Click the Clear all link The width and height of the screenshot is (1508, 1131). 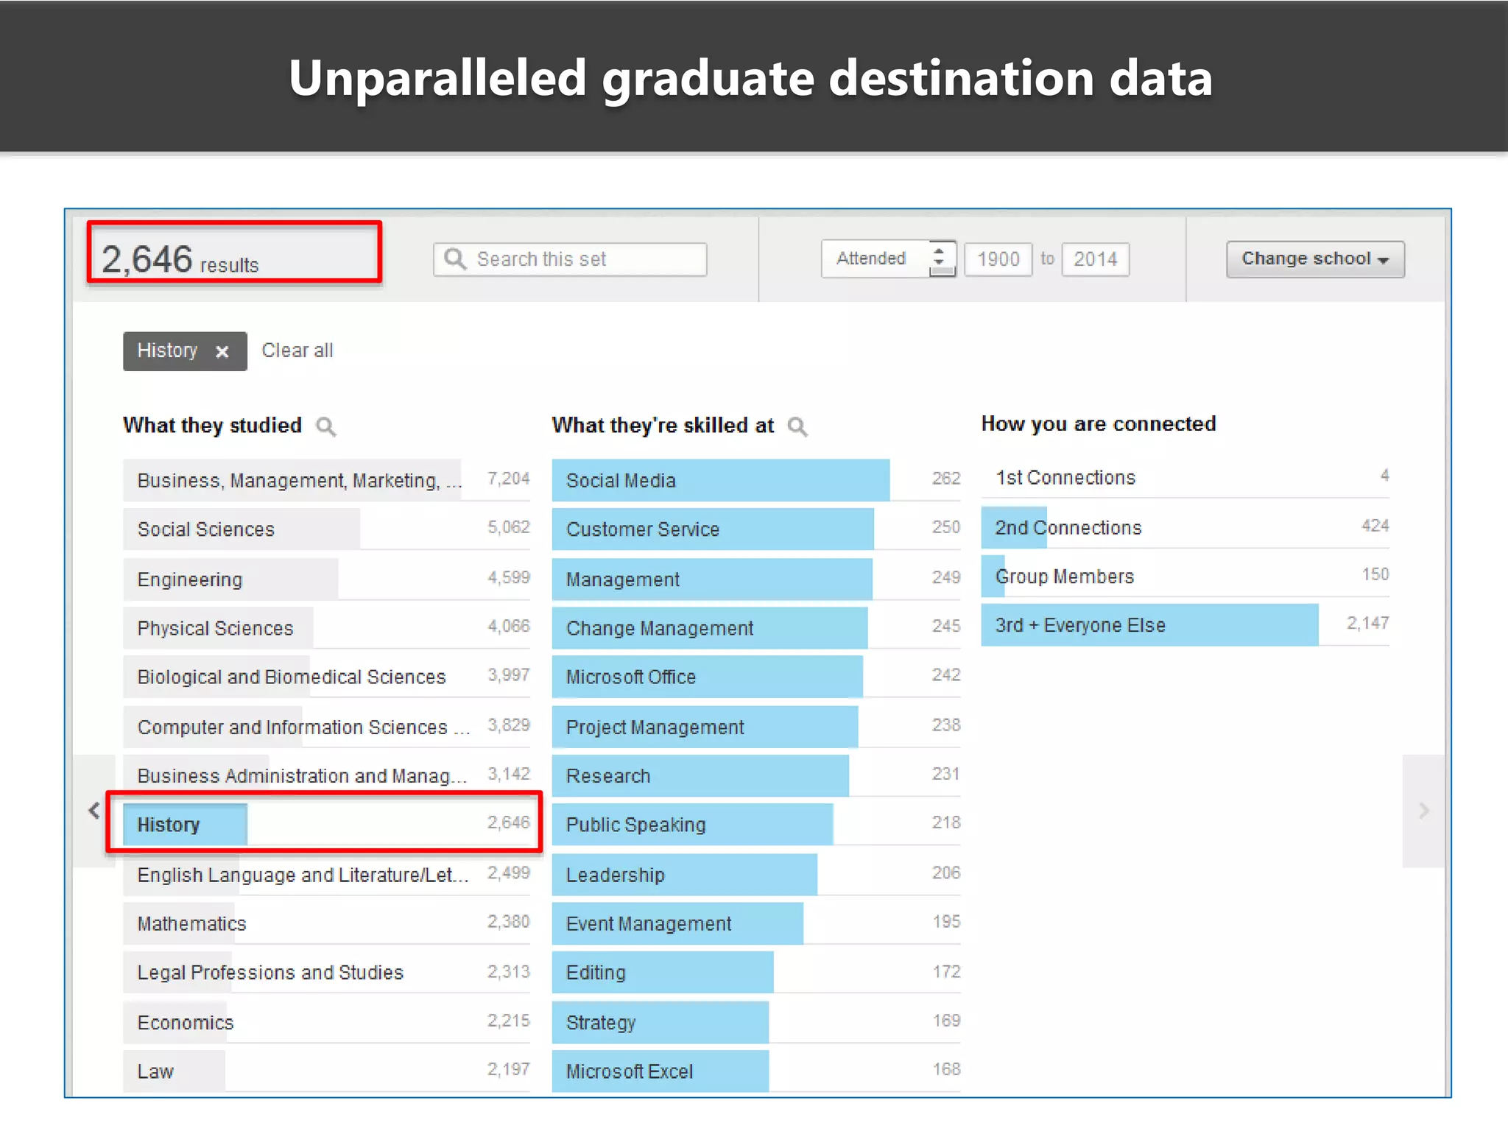click(x=297, y=350)
